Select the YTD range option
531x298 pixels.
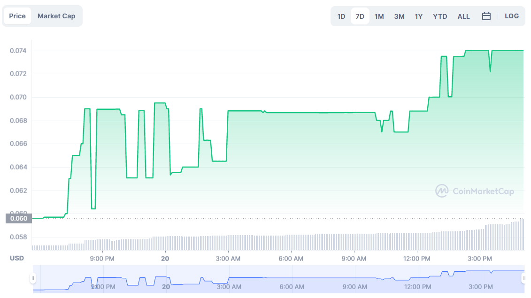click(440, 15)
